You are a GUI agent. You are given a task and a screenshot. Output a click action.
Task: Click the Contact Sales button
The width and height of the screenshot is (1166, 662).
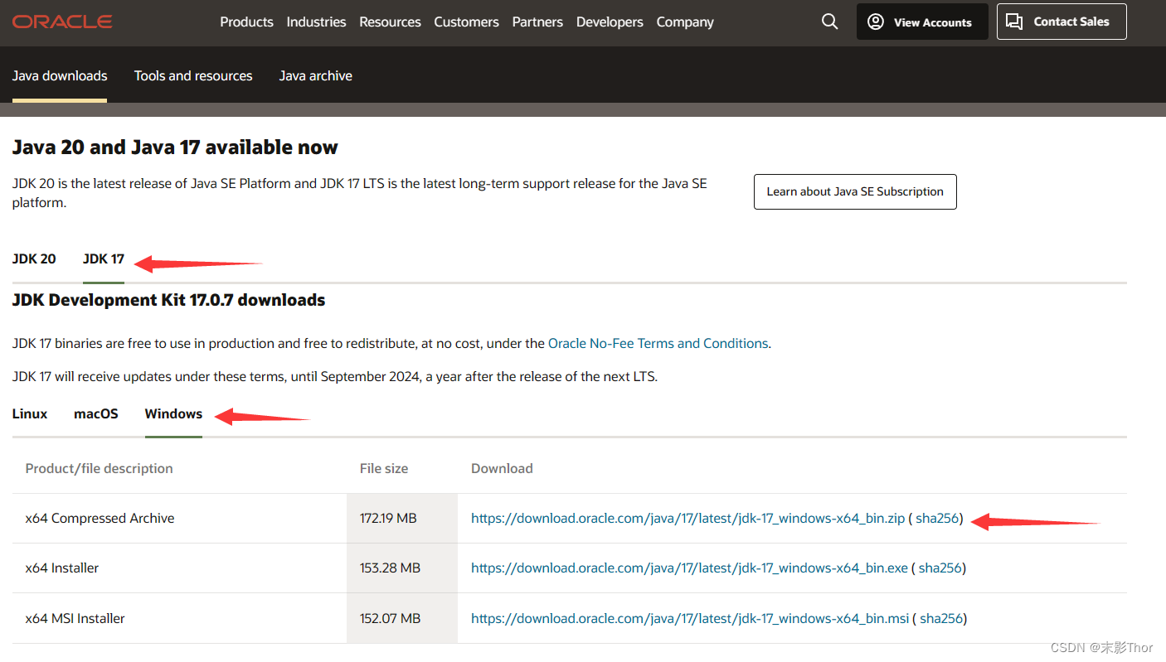click(x=1062, y=22)
